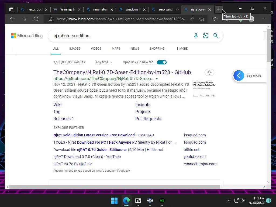
Task: Open the volume control icon
Action: pos(243,201)
